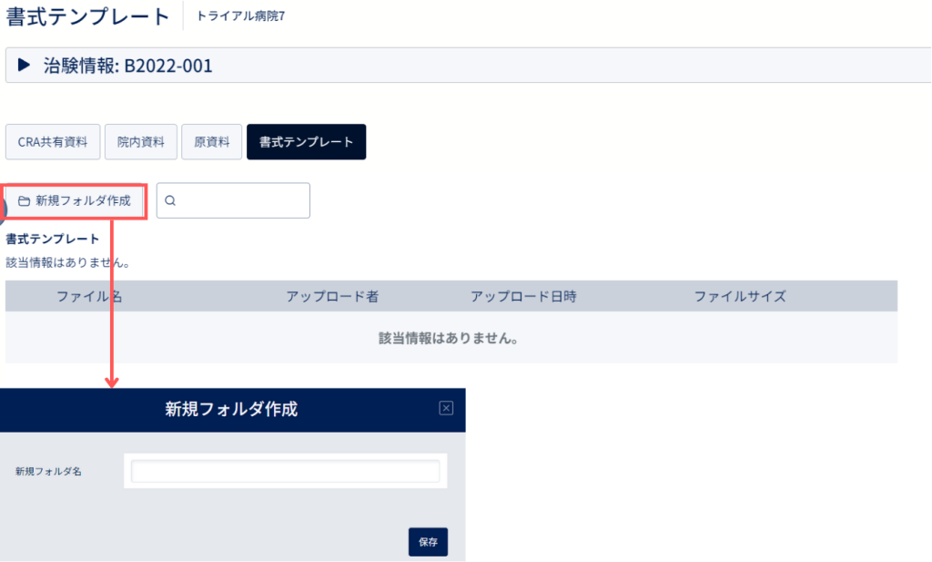Select the 原資料 tab

(x=211, y=141)
